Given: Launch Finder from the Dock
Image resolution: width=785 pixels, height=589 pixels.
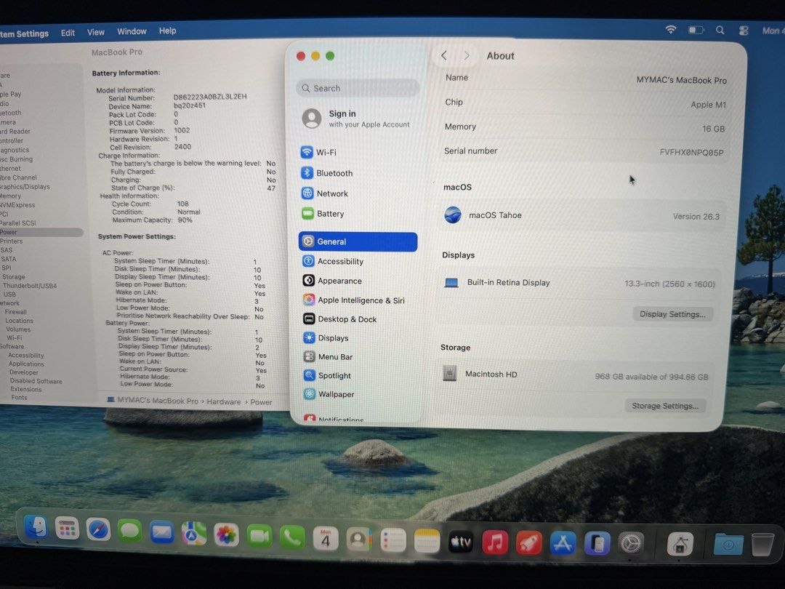Looking at the screenshot, I should tap(36, 527).
